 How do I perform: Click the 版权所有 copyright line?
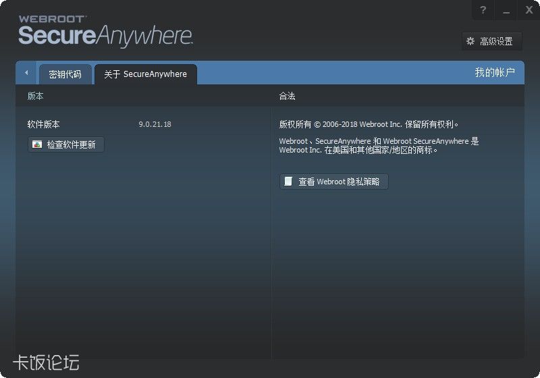pos(369,124)
